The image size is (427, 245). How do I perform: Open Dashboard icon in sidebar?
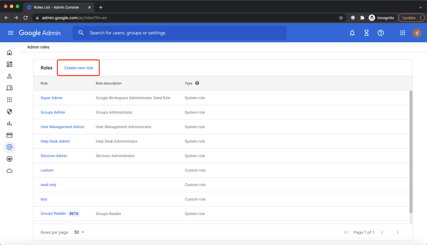pyautogui.click(x=9, y=64)
